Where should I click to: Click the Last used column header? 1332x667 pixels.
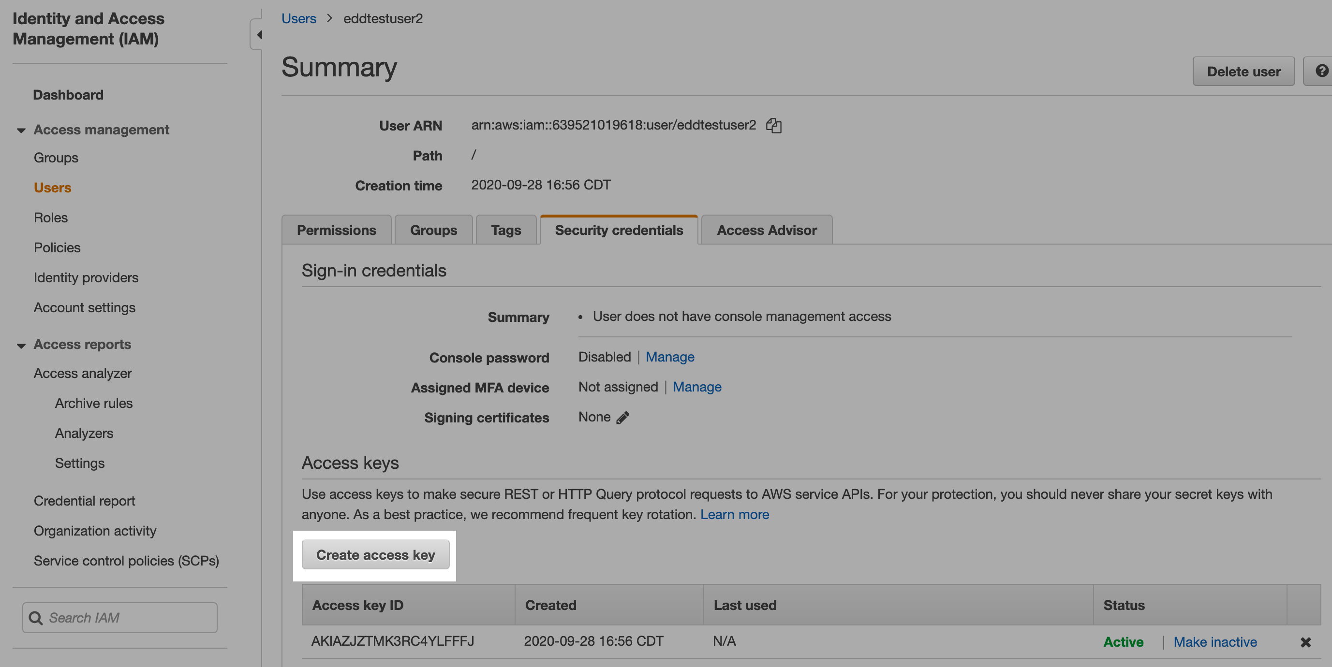click(898, 605)
